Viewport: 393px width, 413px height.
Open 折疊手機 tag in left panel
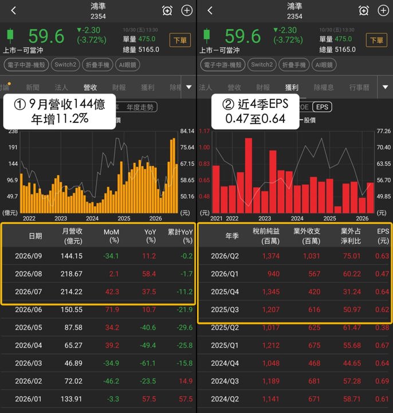click(x=97, y=65)
